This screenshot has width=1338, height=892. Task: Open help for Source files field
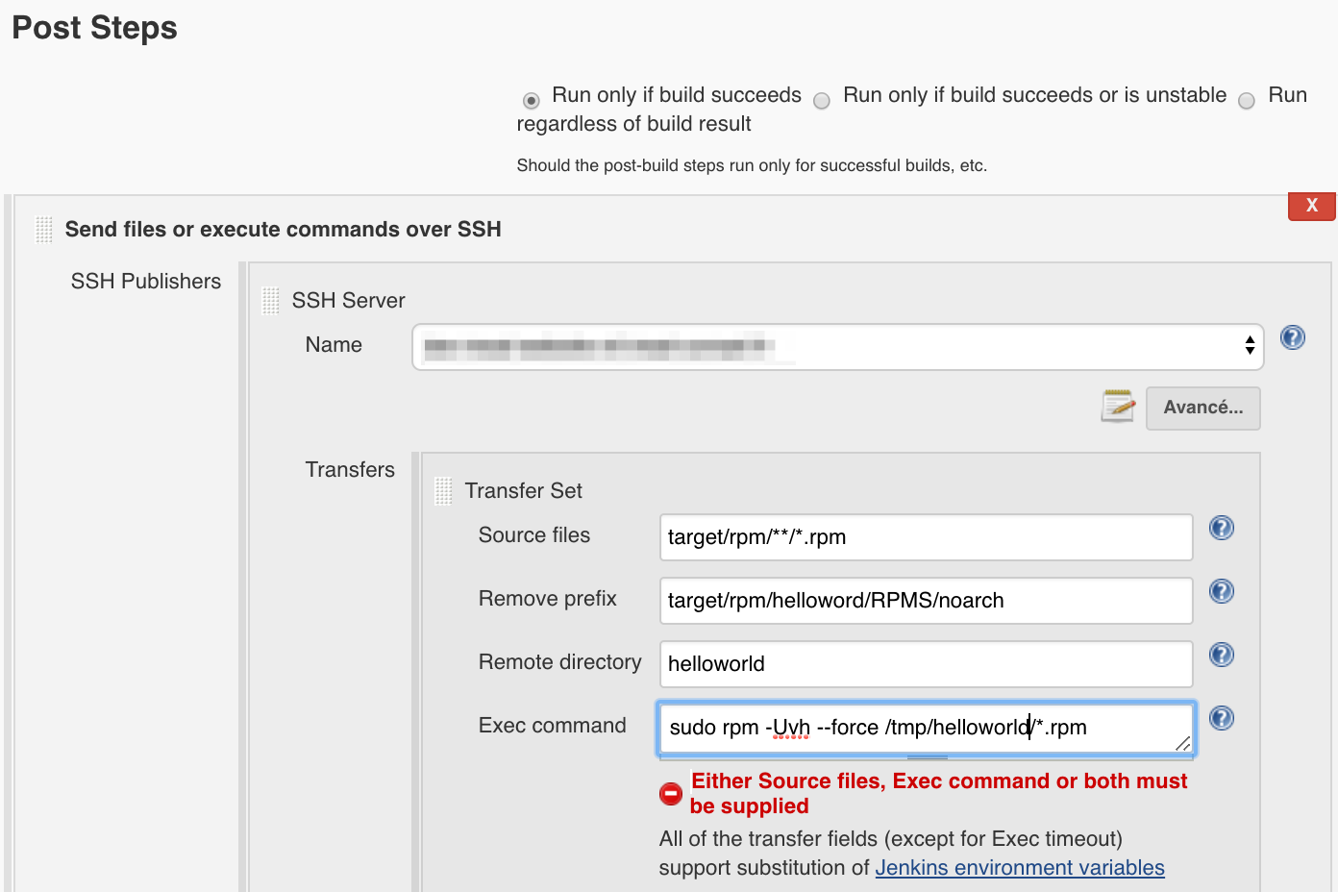[x=1221, y=528]
